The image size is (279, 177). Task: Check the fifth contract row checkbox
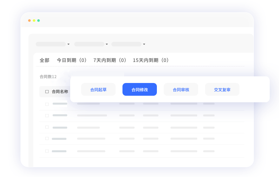click(x=47, y=151)
